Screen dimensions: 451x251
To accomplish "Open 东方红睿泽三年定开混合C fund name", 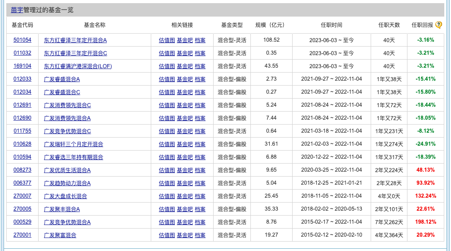I will click(75, 53).
